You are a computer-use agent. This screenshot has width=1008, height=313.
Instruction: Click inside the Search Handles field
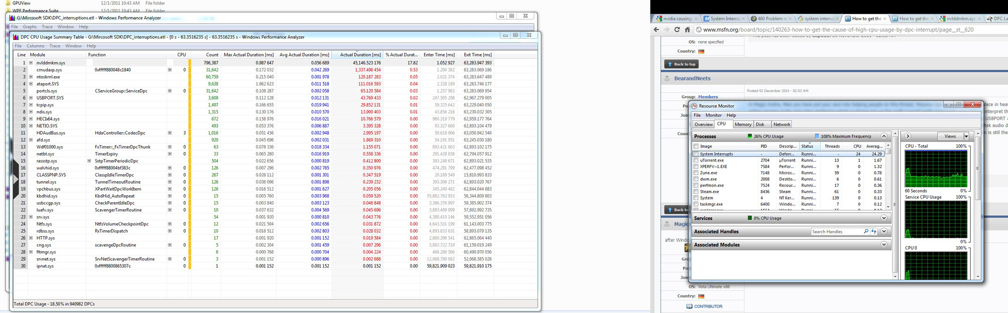click(837, 232)
